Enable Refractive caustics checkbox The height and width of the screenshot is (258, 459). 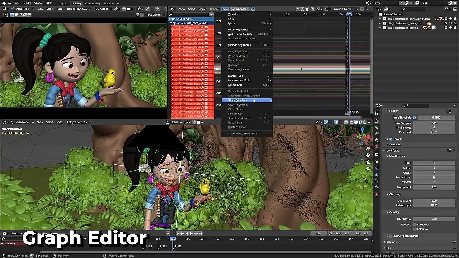click(415, 229)
